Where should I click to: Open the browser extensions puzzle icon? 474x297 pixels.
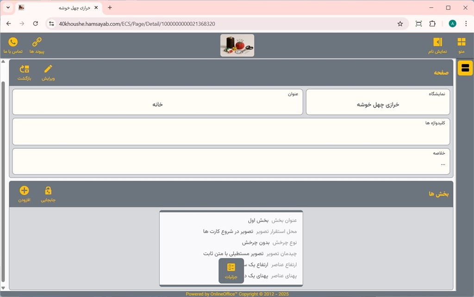pos(432,24)
